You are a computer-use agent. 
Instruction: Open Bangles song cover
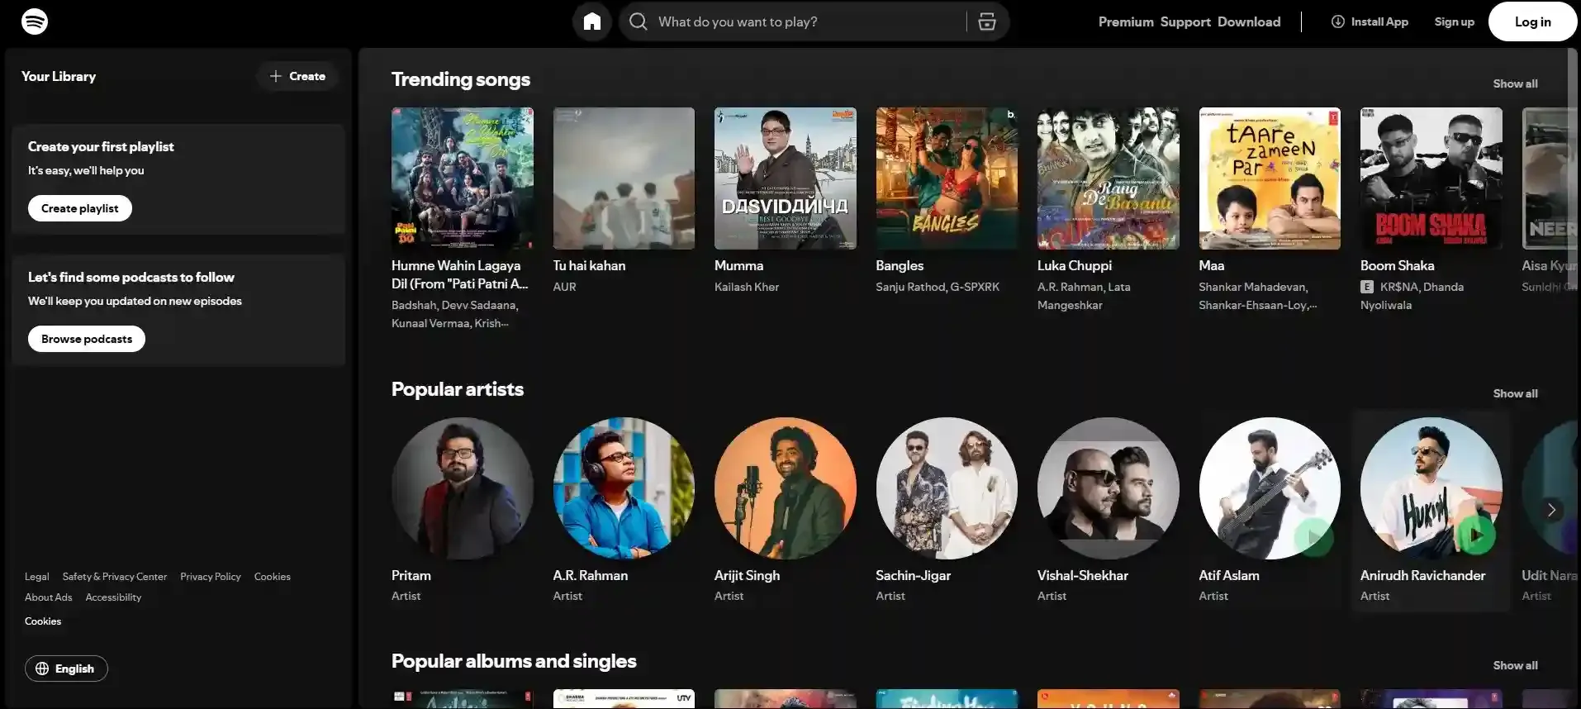947,178
